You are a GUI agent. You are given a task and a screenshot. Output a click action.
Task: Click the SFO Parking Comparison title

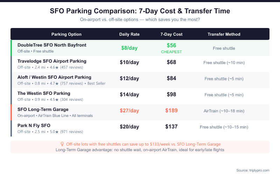[x=140, y=11]
